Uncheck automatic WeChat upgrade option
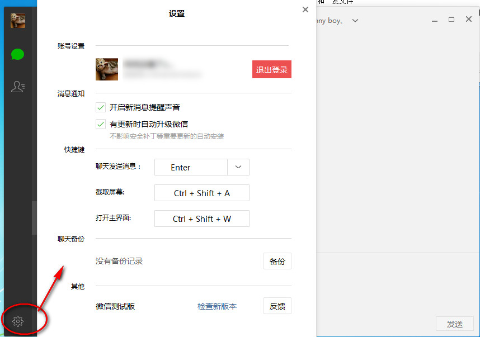Viewport: 480px width, 337px height. 101,124
